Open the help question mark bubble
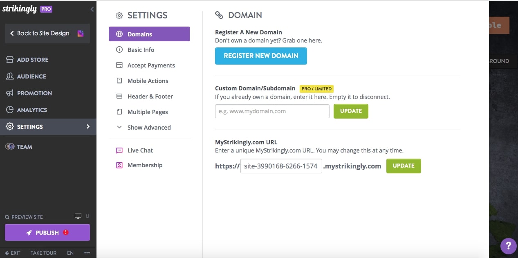This screenshot has height=258, width=518. pos(508,246)
